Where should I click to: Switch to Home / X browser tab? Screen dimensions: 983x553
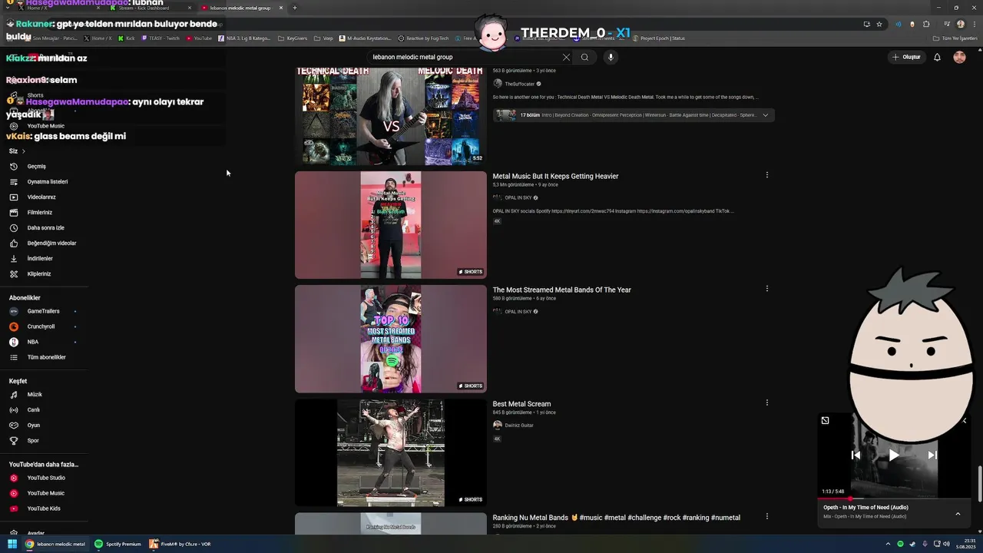click(x=58, y=8)
